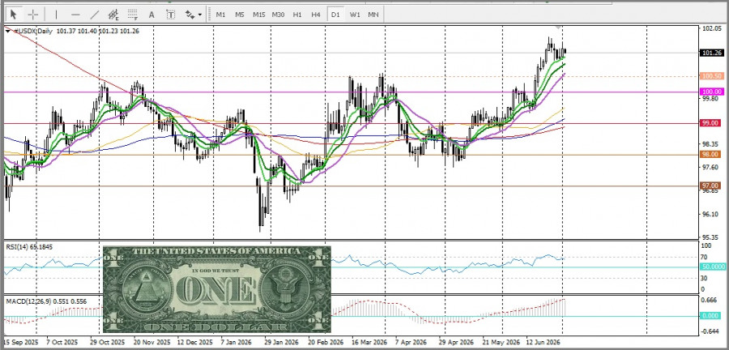This screenshot has height=350, width=729.
Task: Click the 96.10 price scale value
Action: pyautogui.click(x=711, y=214)
